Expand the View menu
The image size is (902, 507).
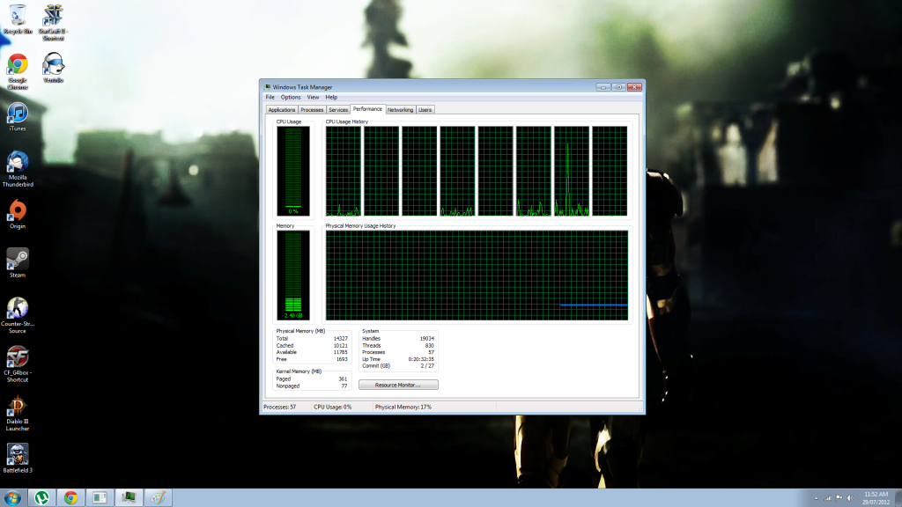pos(313,97)
